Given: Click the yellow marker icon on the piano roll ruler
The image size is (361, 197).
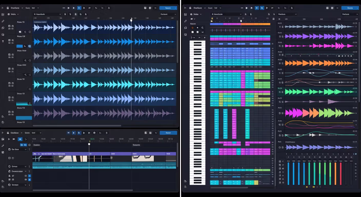Looking at the screenshot, I should tap(212, 19).
